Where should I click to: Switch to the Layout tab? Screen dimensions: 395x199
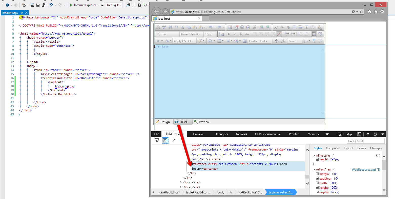[x=349, y=148]
